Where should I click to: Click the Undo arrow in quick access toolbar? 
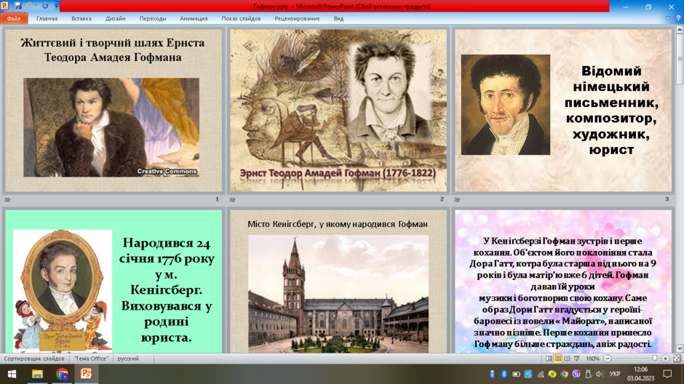pos(29,6)
